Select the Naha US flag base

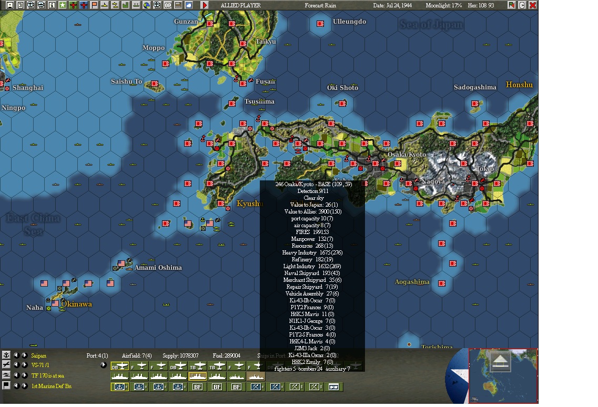click(55, 303)
